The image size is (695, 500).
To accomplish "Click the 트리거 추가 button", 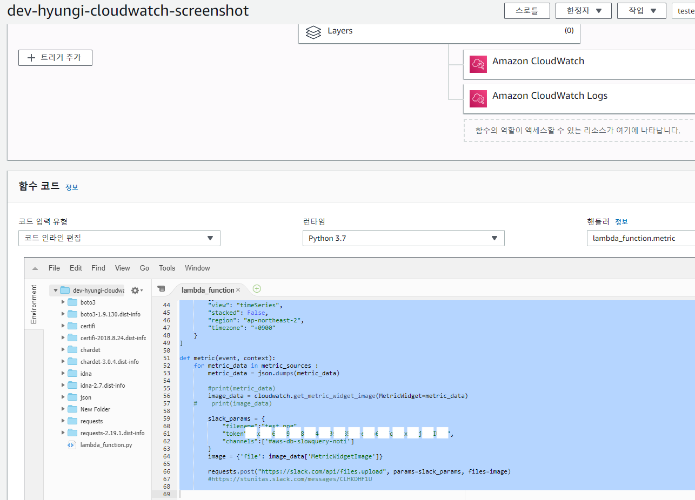I will pos(55,58).
